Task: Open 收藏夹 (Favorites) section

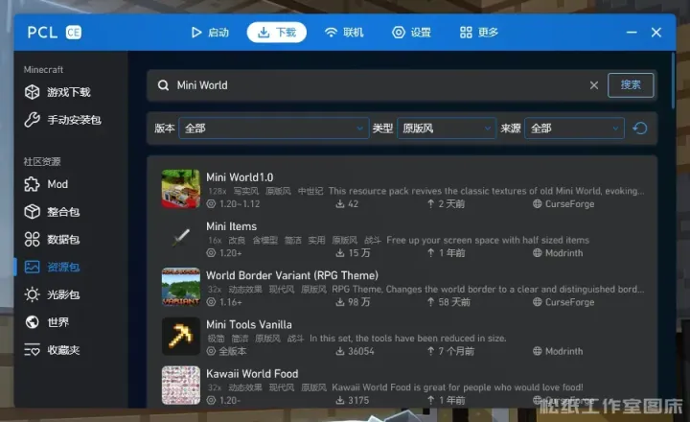Action: pyautogui.click(x=53, y=350)
